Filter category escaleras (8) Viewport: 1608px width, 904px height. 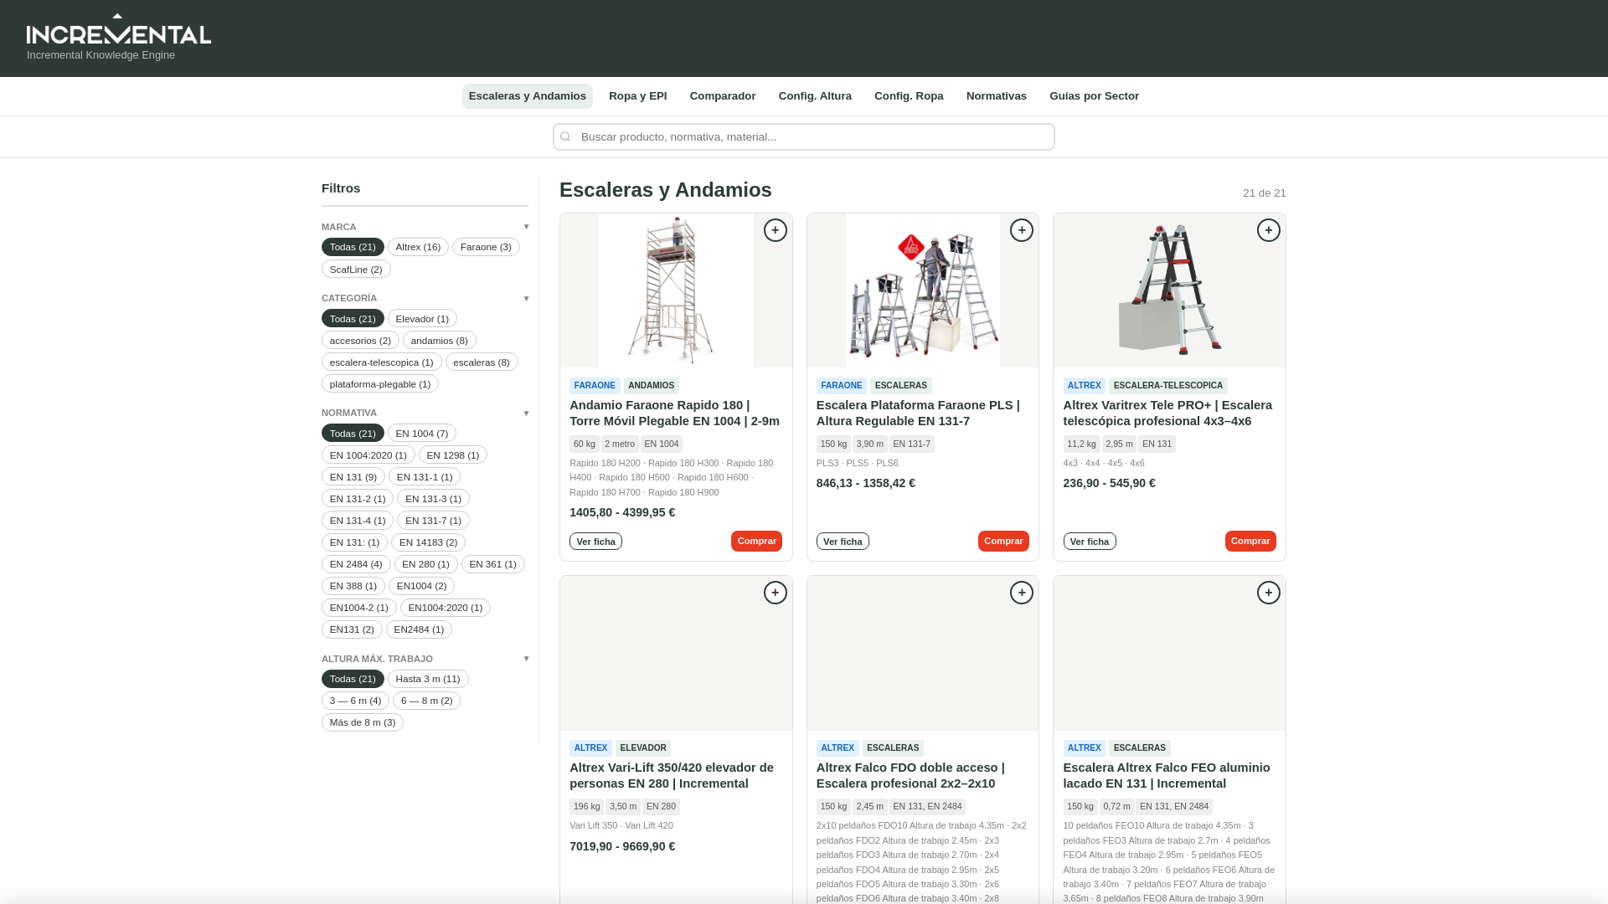coord(482,362)
